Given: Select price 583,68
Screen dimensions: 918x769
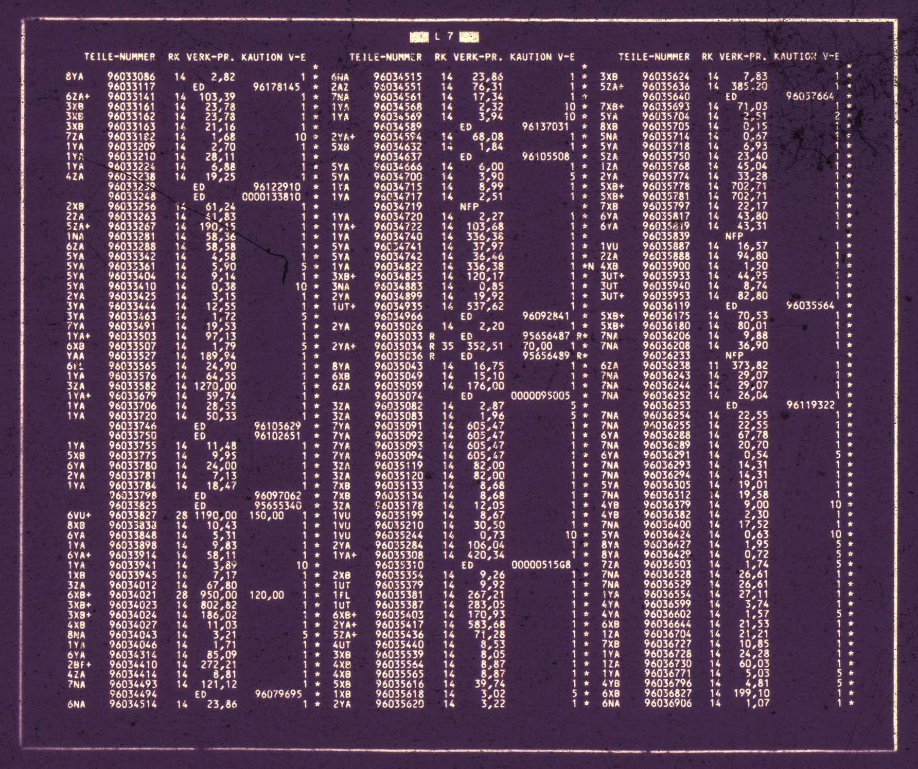Looking at the screenshot, I should (x=486, y=625).
